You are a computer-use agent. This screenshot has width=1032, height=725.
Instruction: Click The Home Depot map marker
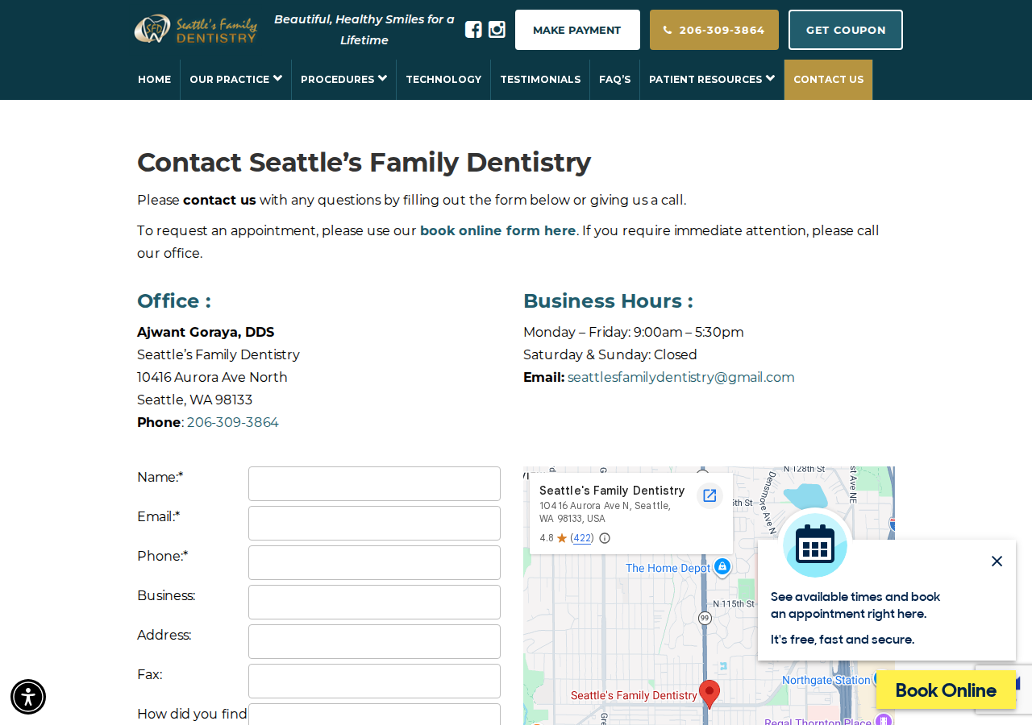coord(722,567)
